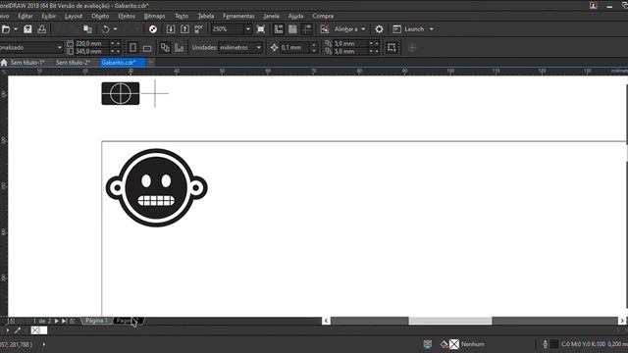The width and height of the screenshot is (628, 353).
Task: Open Options with the gear icon
Action: coord(379,29)
